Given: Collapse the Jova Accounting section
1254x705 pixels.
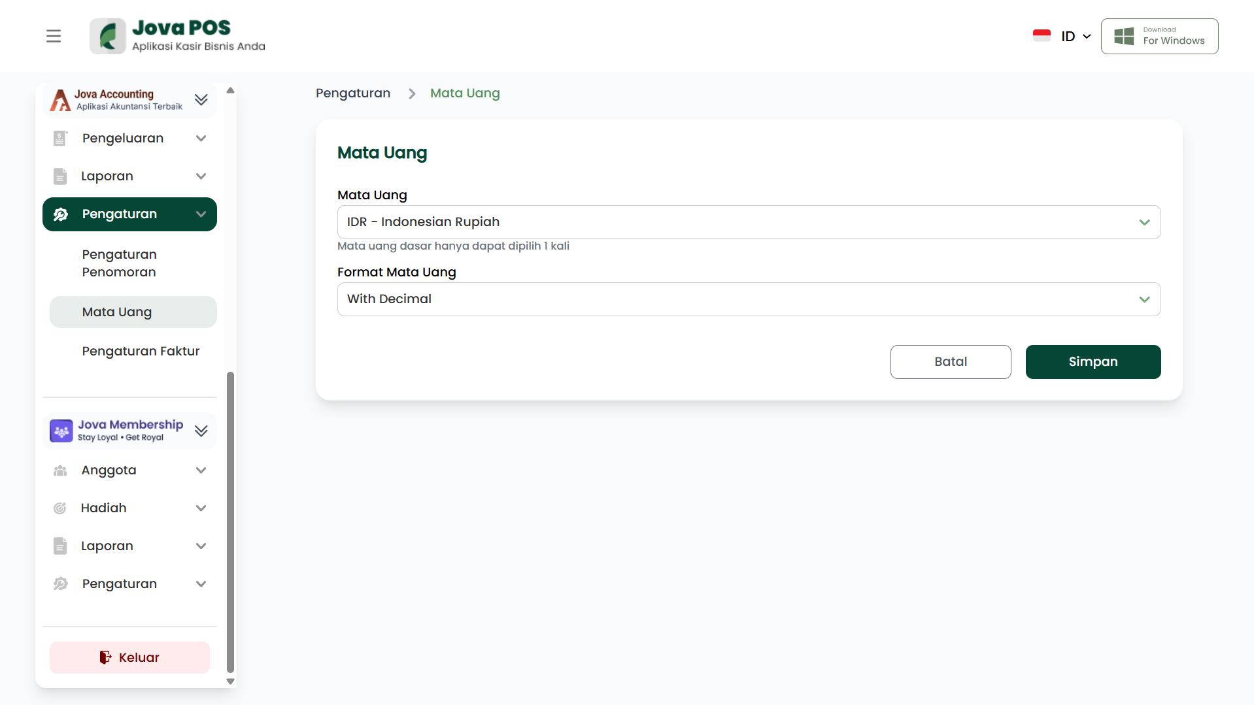Looking at the screenshot, I should (201, 100).
